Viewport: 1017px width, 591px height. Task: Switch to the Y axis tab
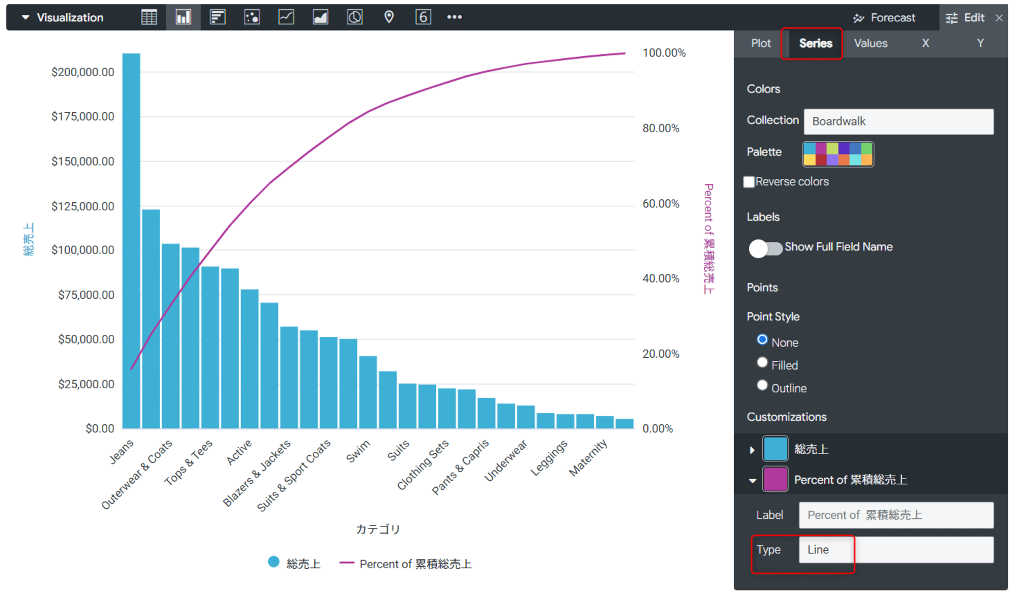980,44
